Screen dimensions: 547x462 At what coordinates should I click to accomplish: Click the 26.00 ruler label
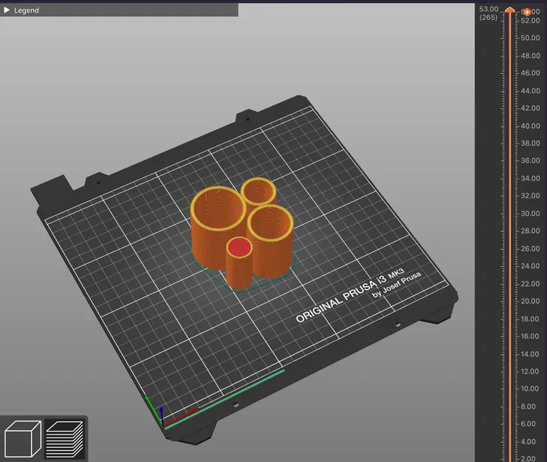530,249
